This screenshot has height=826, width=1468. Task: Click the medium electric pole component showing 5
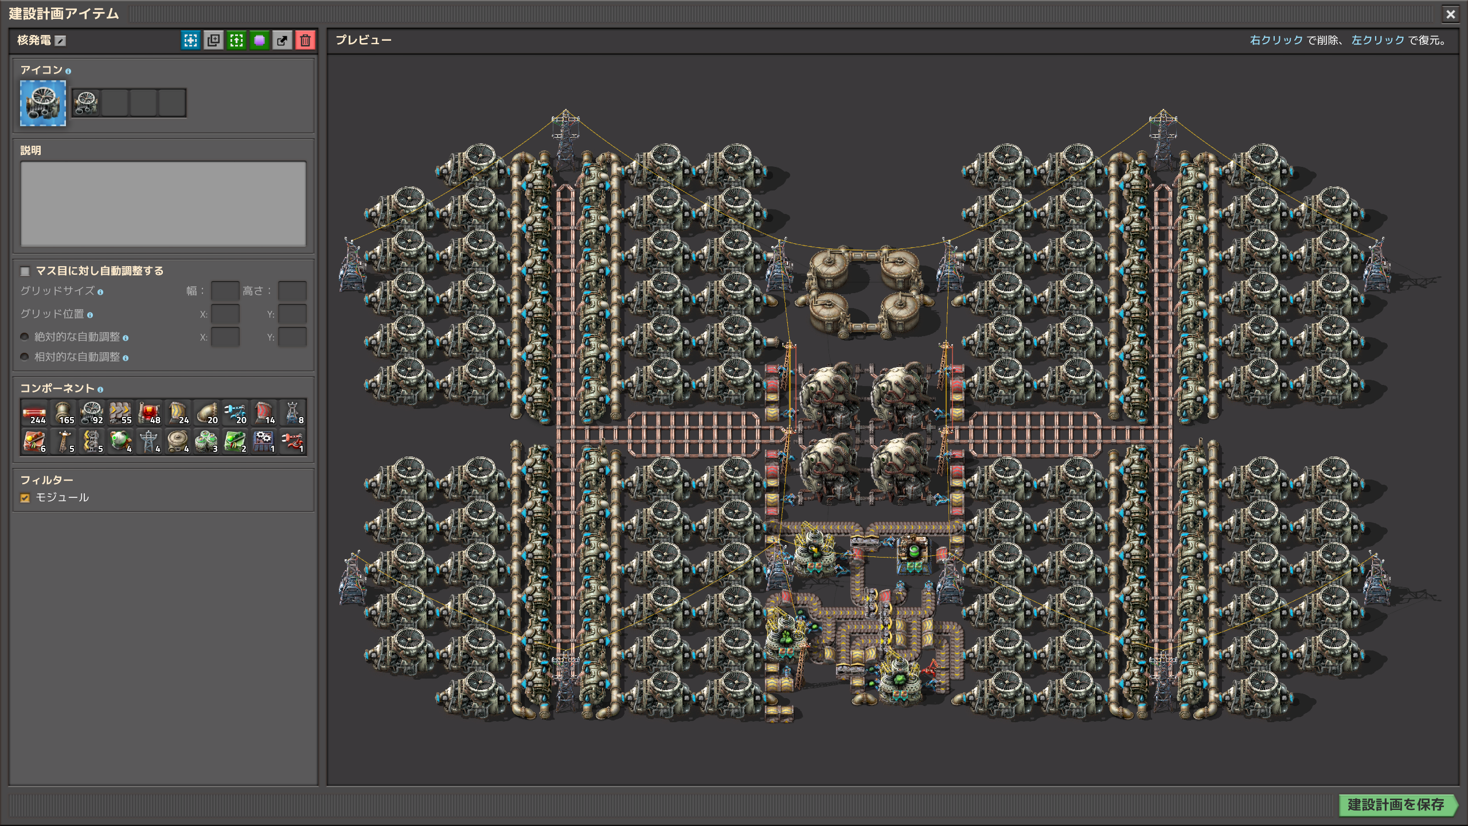click(x=63, y=442)
